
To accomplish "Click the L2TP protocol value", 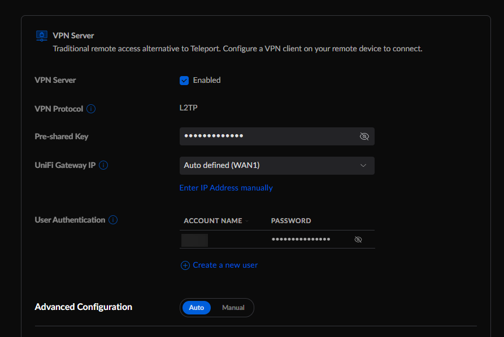I will pyautogui.click(x=188, y=108).
